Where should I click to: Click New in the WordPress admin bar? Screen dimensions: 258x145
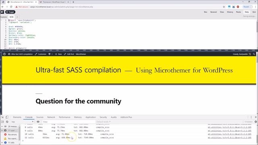(58, 54)
